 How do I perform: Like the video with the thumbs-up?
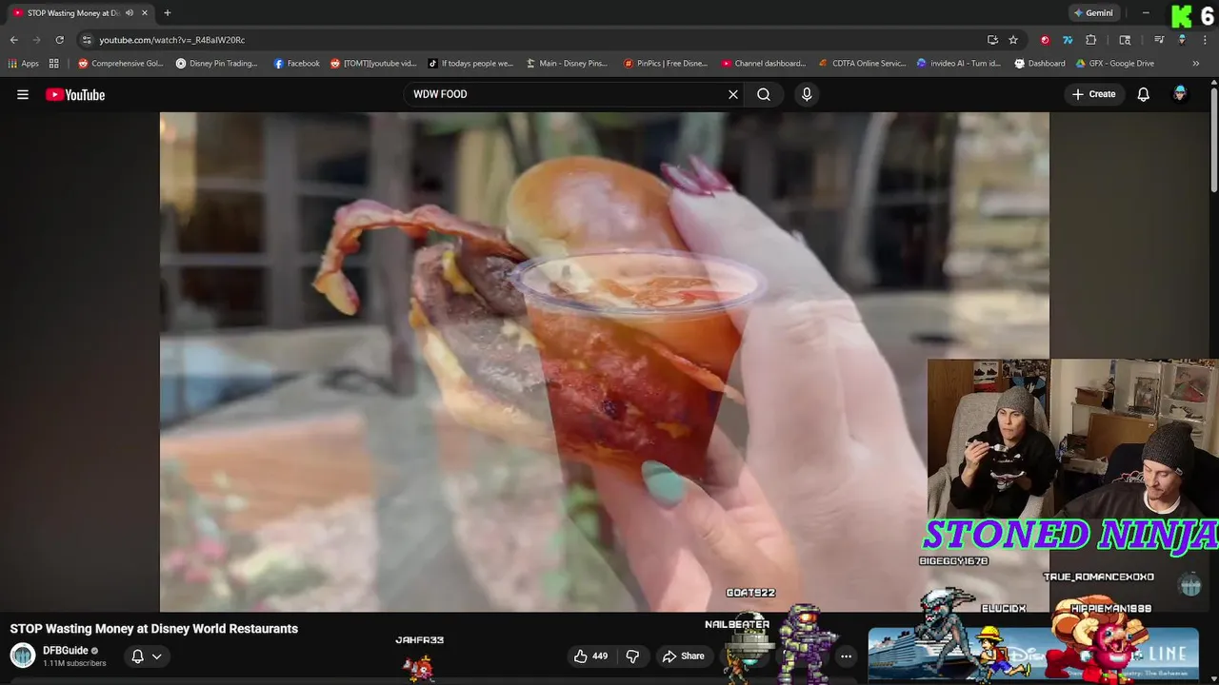click(x=590, y=656)
